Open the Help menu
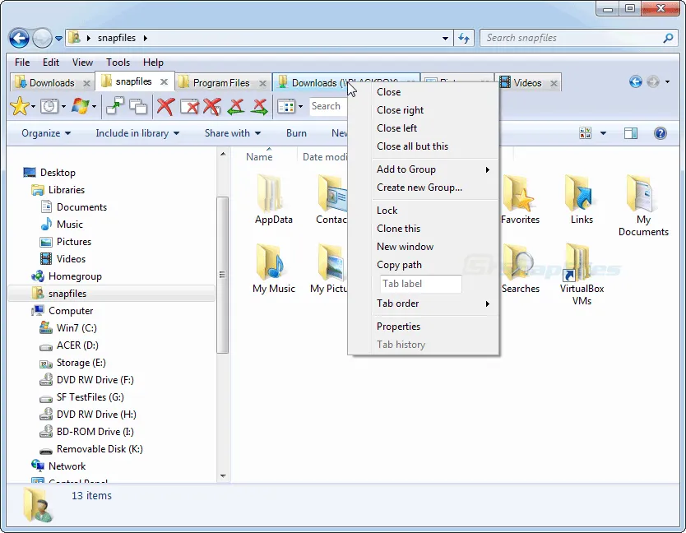 153,63
